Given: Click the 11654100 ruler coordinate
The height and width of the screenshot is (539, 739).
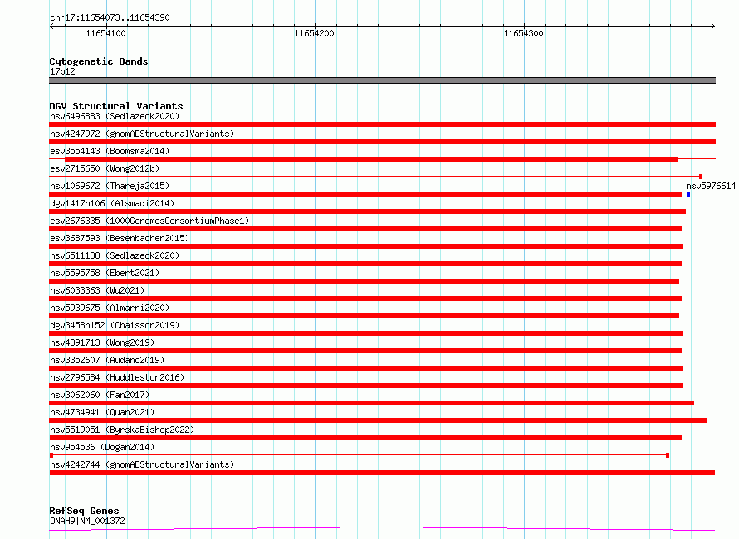Looking at the screenshot, I should tap(105, 33).
